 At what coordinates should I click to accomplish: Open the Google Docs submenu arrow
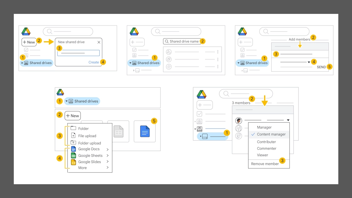(x=108, y=149)
